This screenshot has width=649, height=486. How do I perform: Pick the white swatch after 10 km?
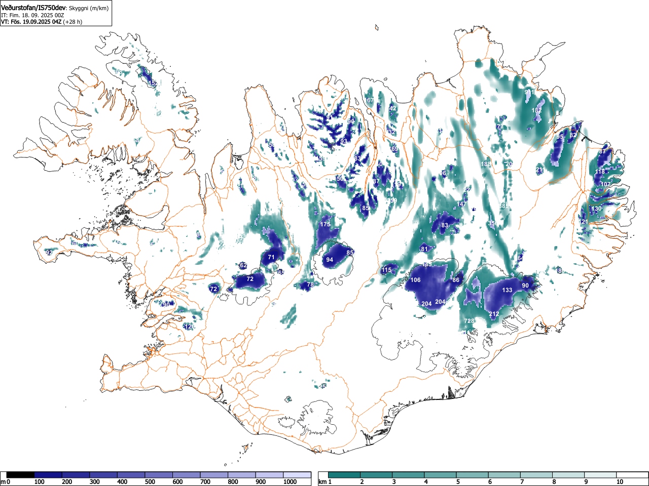click(x=632, y=475)
